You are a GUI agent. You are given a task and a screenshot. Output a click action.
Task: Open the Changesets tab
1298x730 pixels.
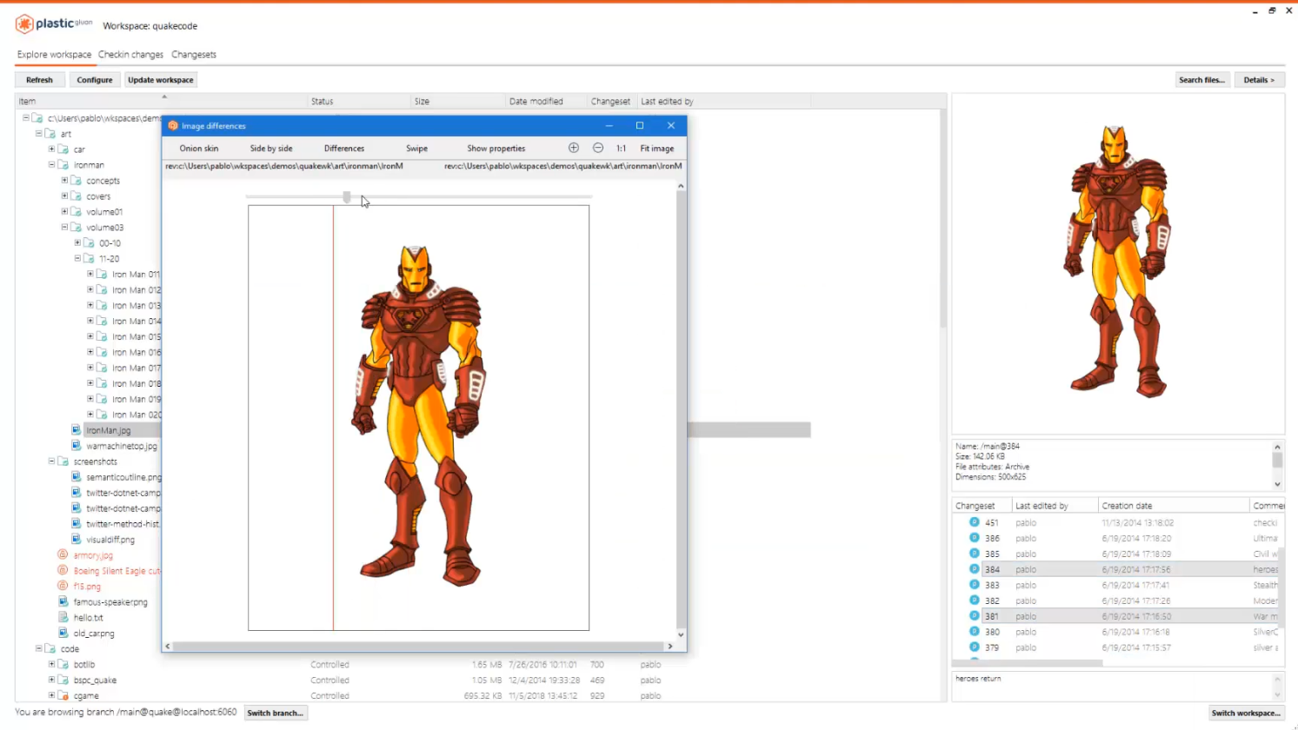point(194,55)
